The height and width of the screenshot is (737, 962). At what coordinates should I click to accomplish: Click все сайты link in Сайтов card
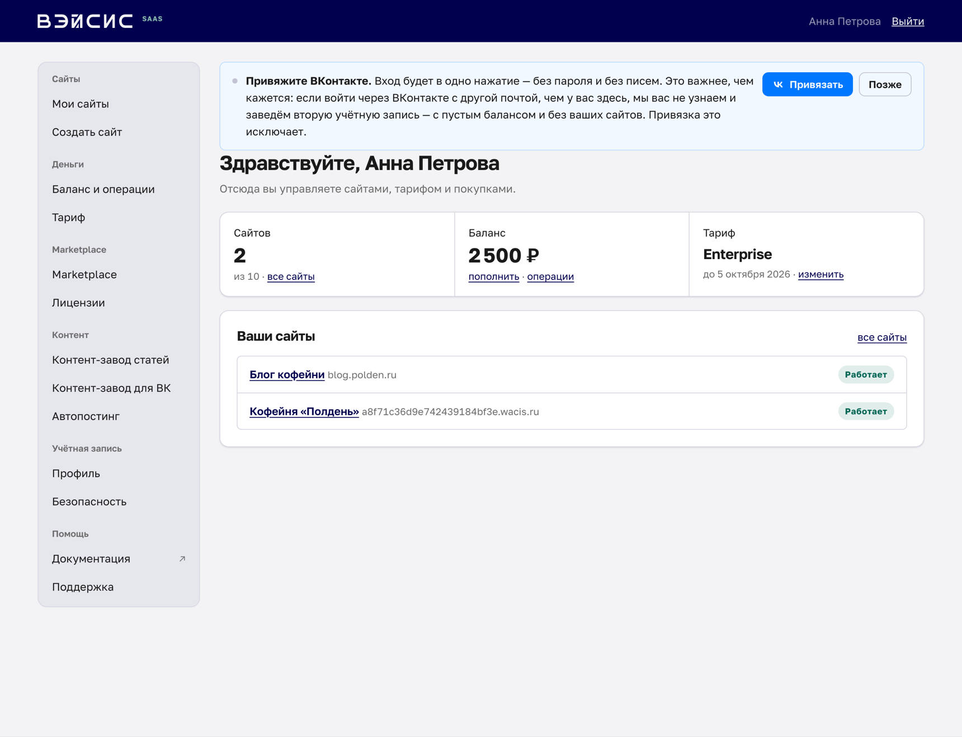(291, 276)
